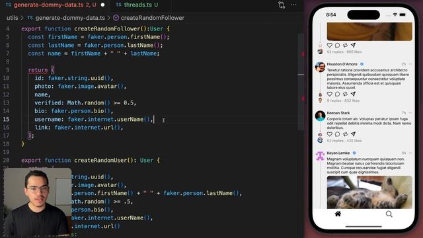Screen dimensions: 423x238
Task: Tap Houston D'Amore's avatar
Action: click(x=320, y=67)
